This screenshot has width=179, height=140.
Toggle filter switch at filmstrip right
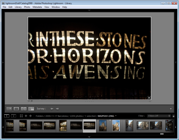(x=173, y=116)
